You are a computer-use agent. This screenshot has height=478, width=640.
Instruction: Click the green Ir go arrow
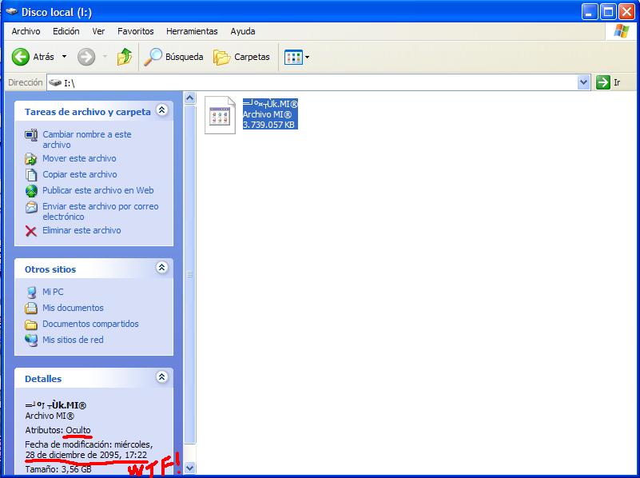coord(603,82)
